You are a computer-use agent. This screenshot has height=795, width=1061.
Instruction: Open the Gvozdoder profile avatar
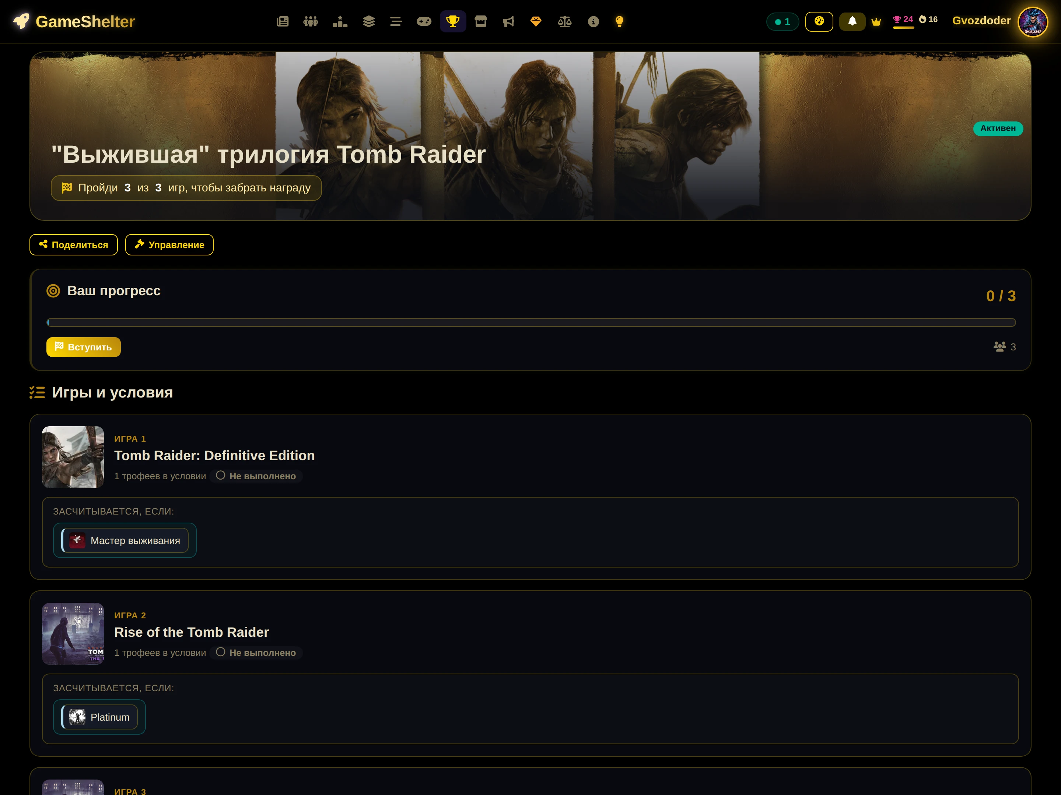pos(1033,22)
